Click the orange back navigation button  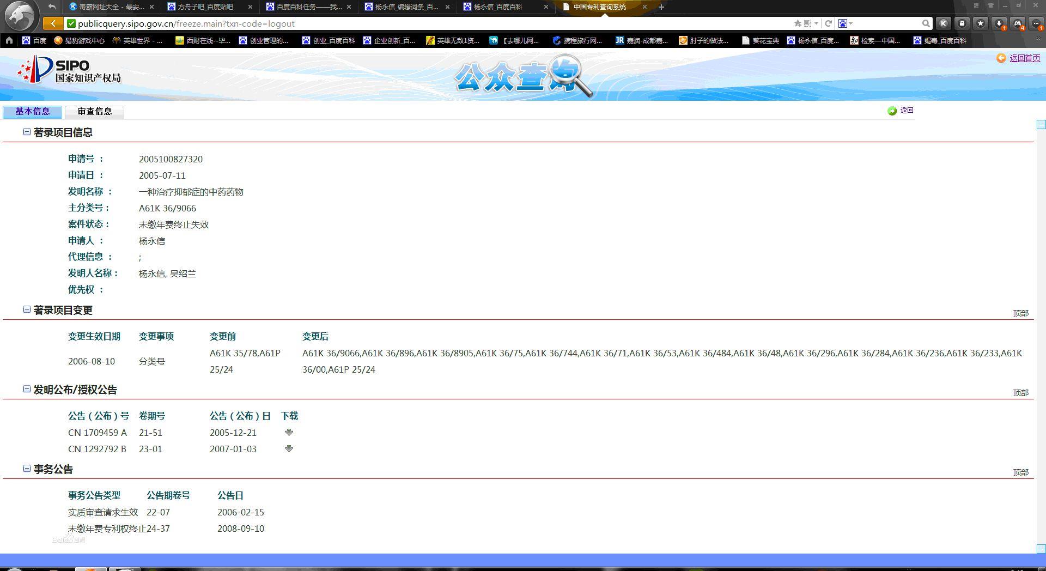(52, 23)
